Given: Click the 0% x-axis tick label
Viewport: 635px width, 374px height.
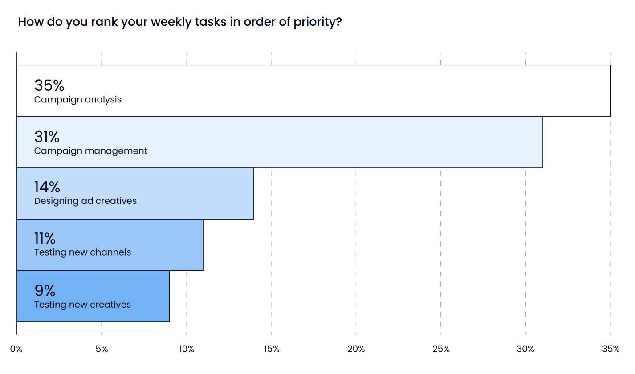Looking at the screenshot, I should 16,349.
